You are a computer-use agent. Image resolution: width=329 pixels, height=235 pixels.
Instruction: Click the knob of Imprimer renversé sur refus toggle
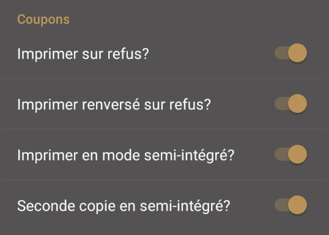297,104
